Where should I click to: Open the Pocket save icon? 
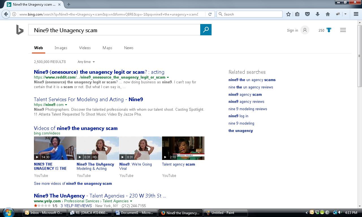(307, 14)
